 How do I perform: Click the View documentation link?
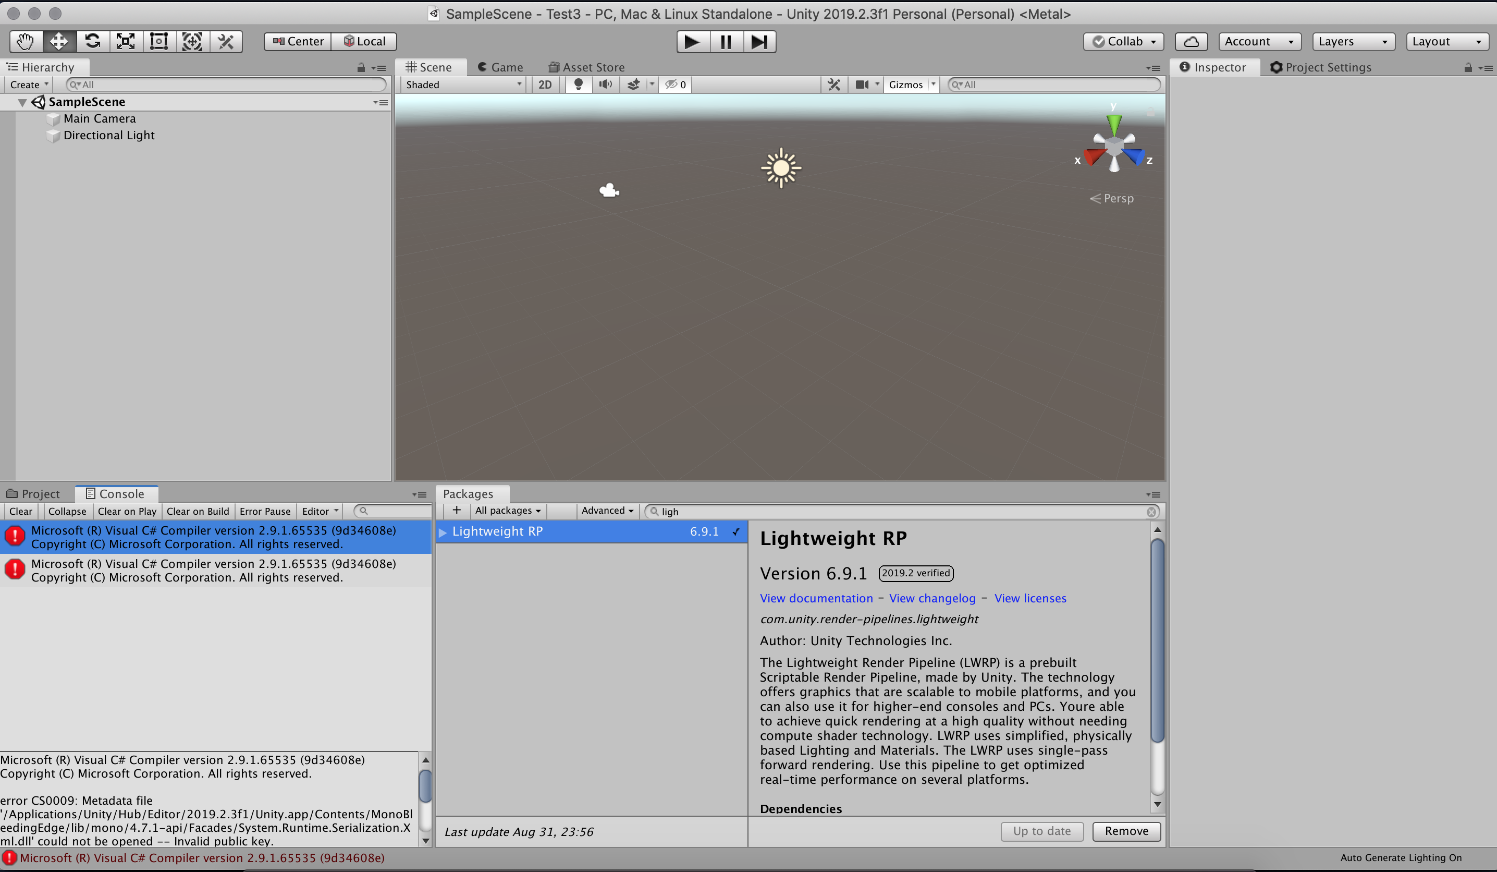[816, 598]
